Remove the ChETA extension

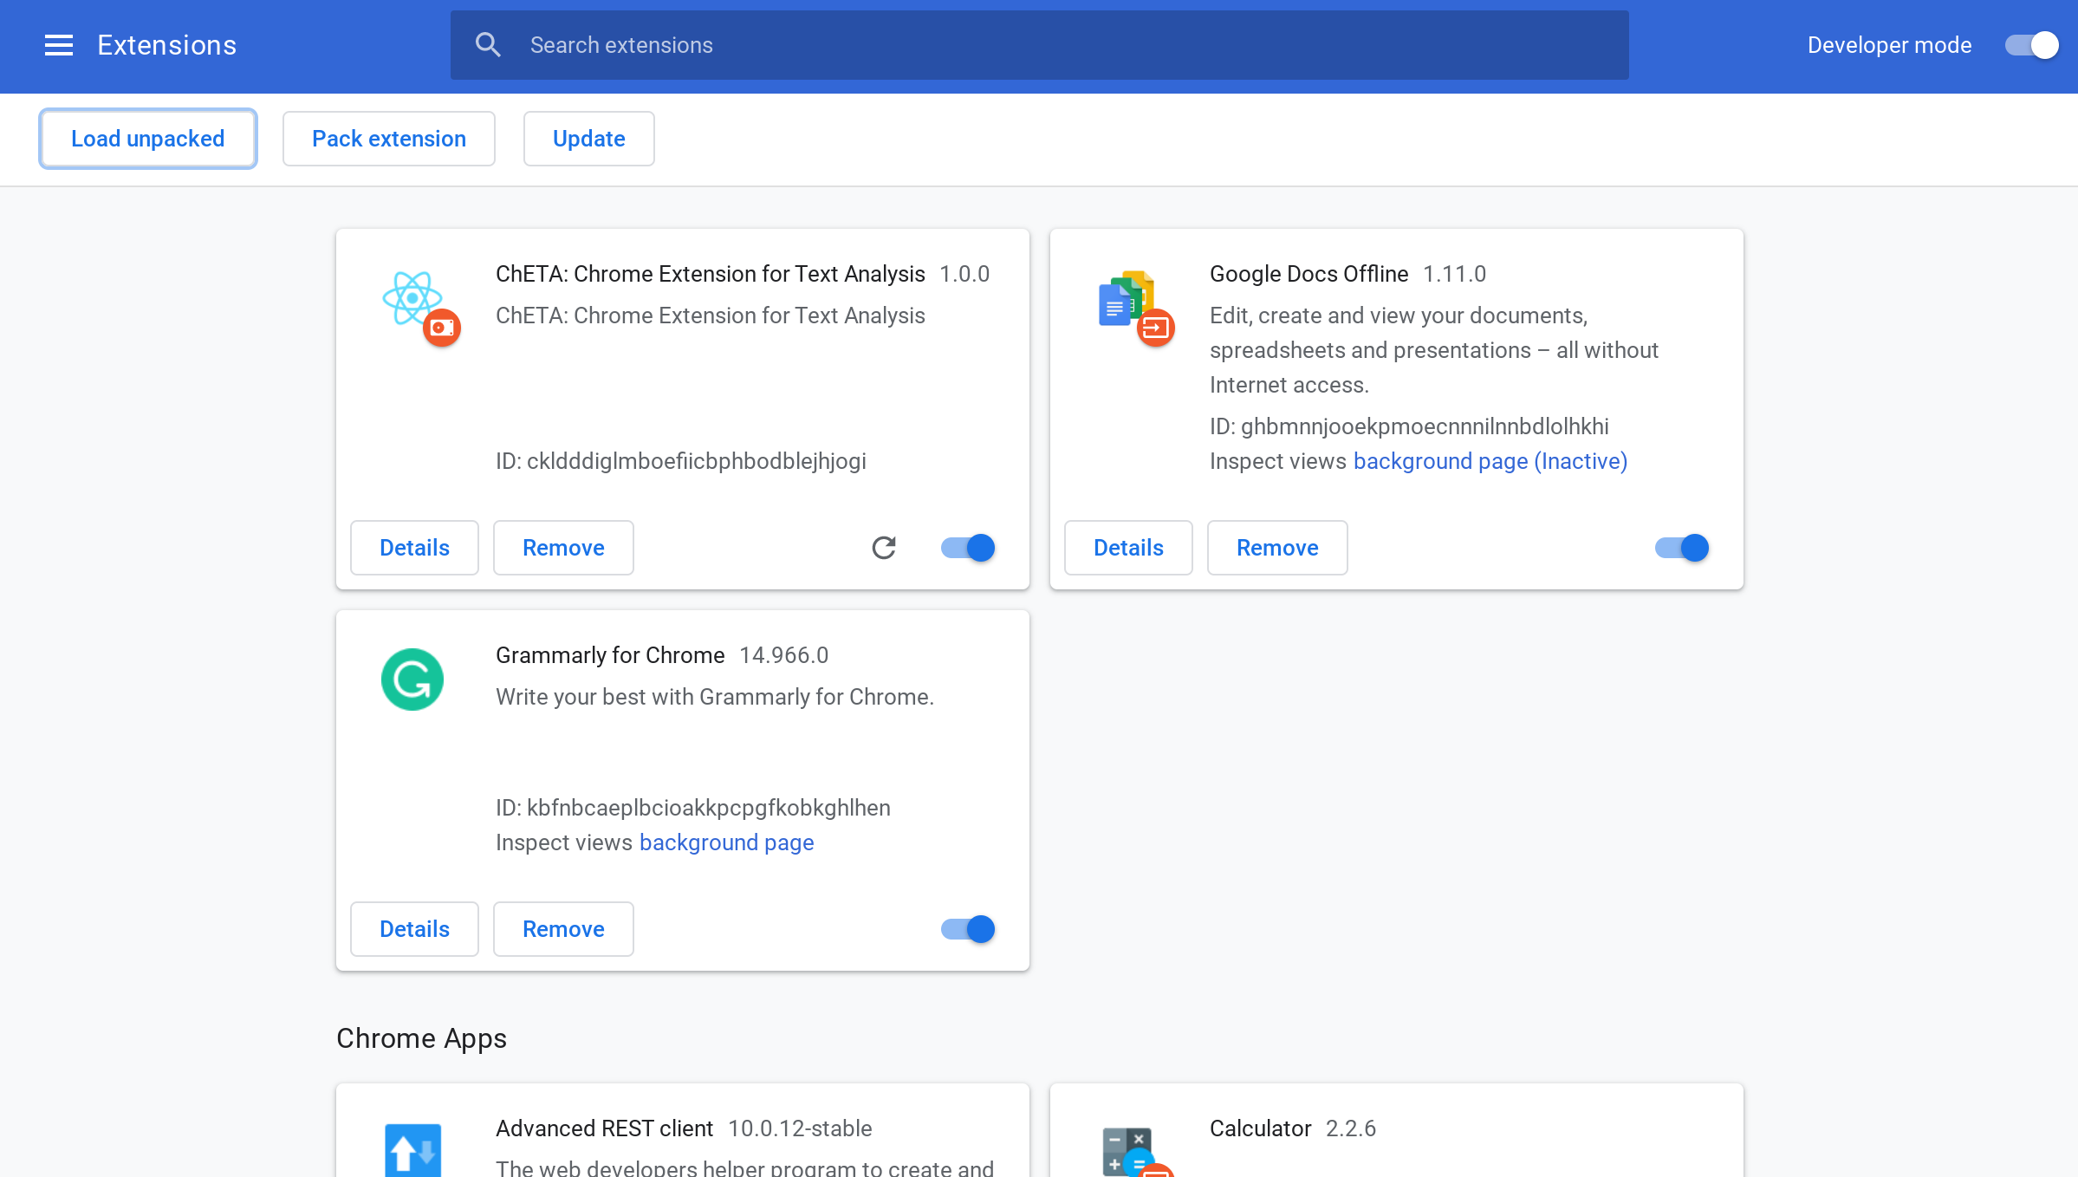coord(563,548)
